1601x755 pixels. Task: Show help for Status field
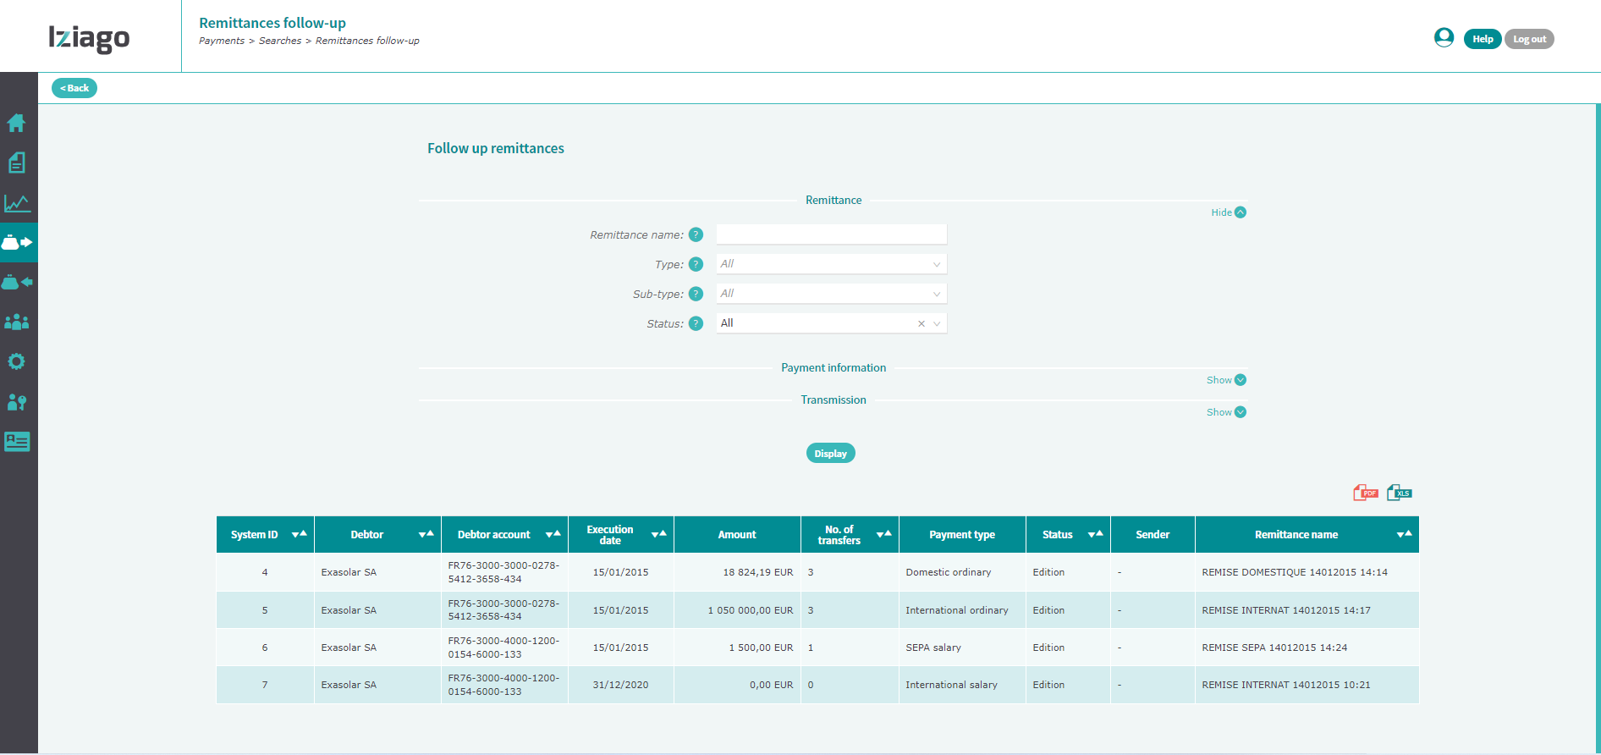coord(696,323)
